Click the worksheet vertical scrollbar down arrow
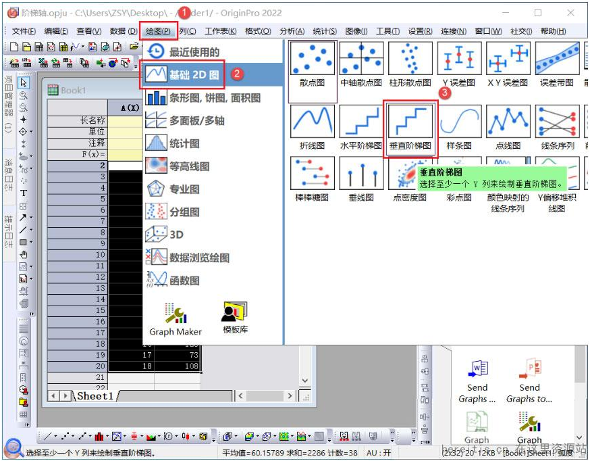Screen dimensions: 590x461 coord(305,381)
